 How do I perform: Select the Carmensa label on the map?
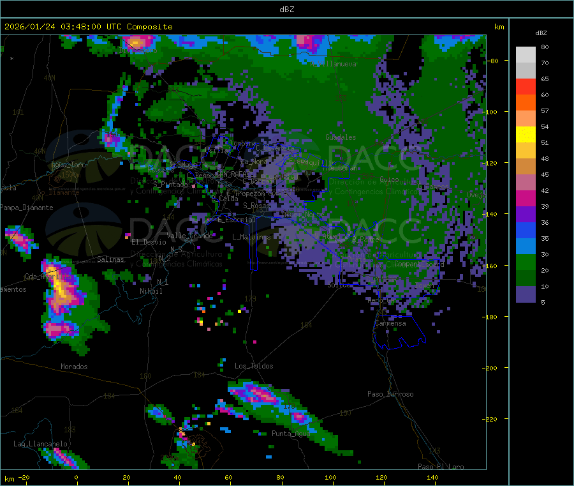point(390,323)
